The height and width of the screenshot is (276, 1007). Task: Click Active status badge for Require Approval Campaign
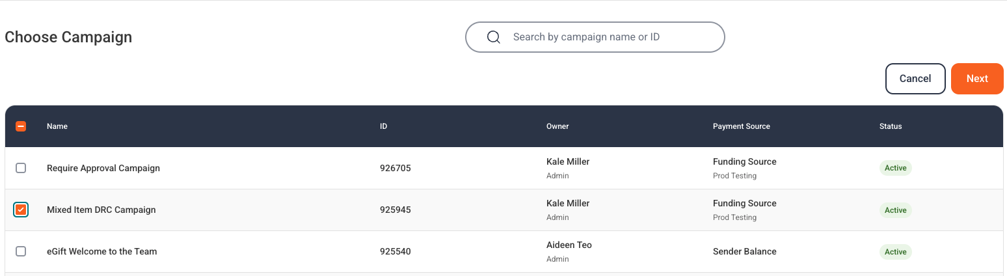(895, 168)
